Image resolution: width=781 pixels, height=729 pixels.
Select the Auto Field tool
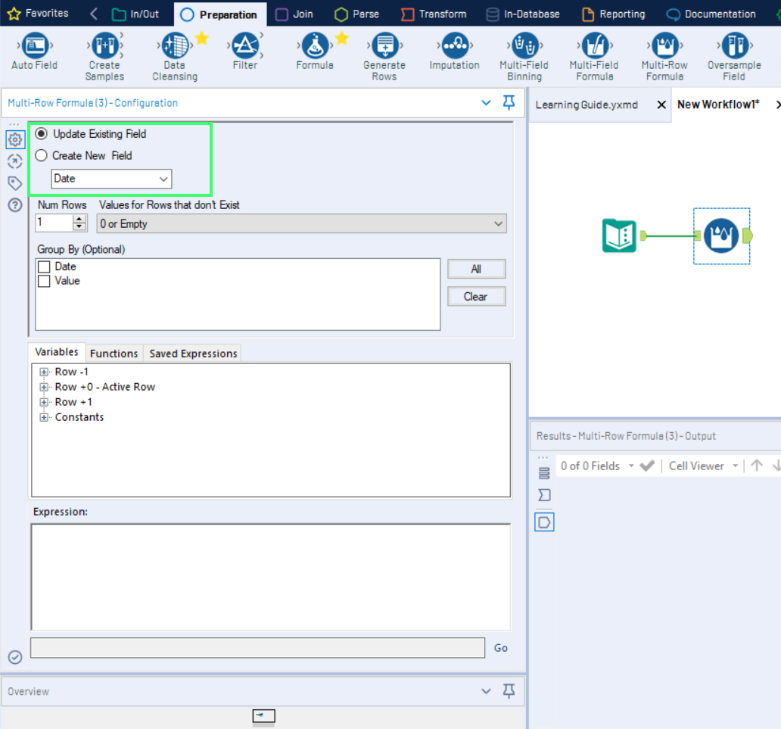(x=33, y=47)
